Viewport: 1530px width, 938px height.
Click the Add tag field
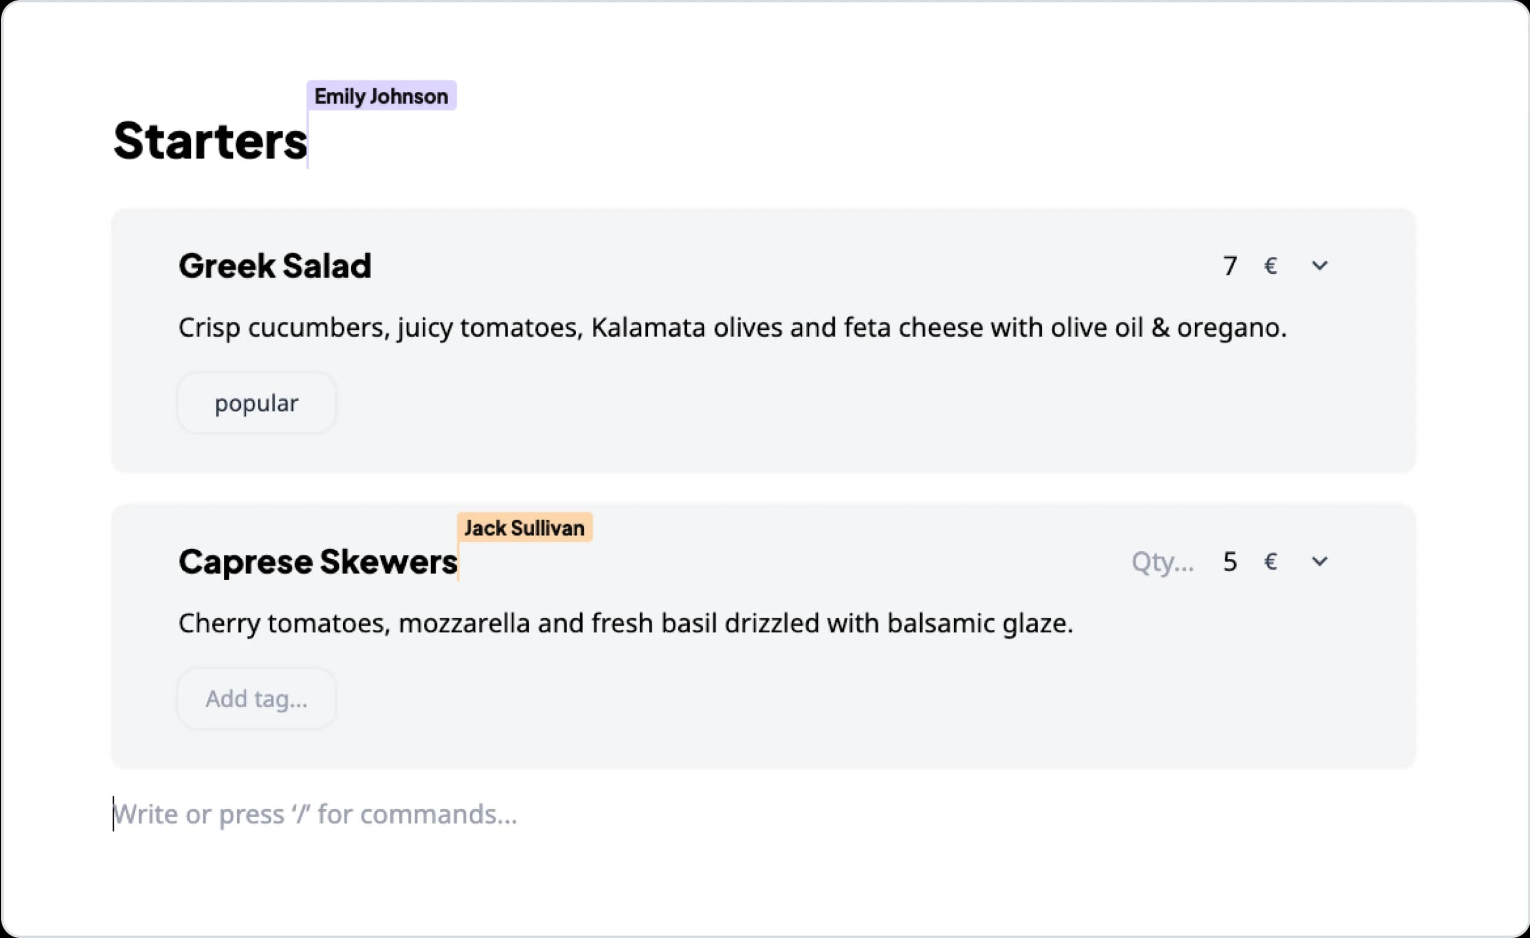[x=257, y=699]
